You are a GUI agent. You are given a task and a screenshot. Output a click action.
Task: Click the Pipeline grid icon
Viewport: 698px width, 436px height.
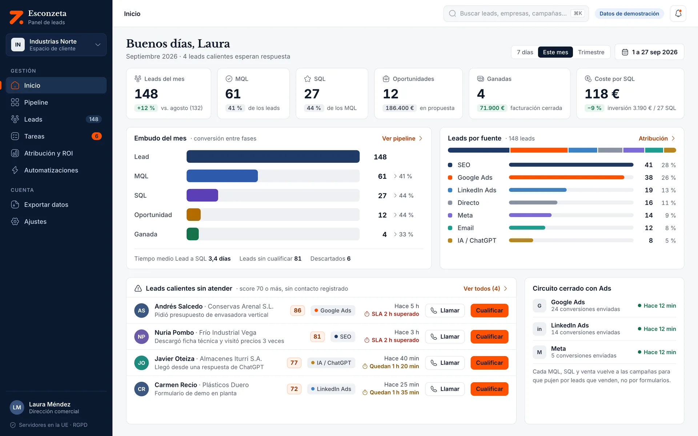coord(15,102)
